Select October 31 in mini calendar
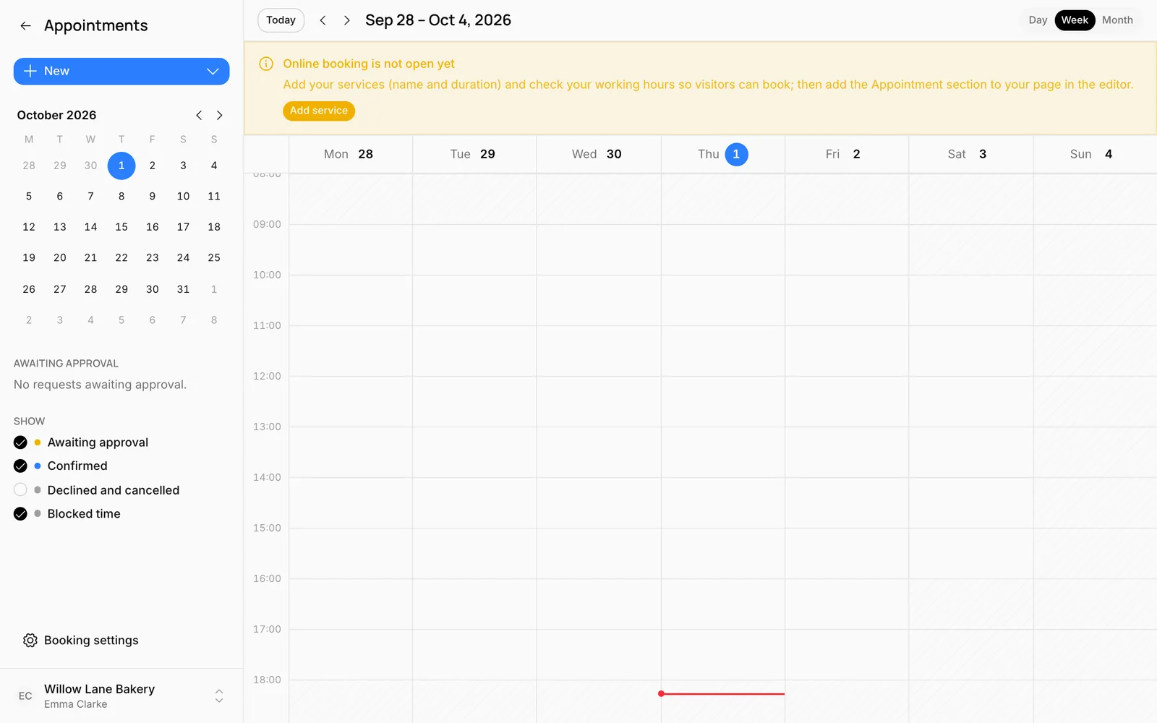The image size is (1157, 723). [183, 289]
